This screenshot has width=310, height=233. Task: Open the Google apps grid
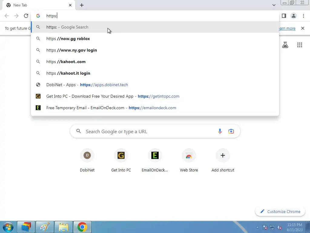299,45
